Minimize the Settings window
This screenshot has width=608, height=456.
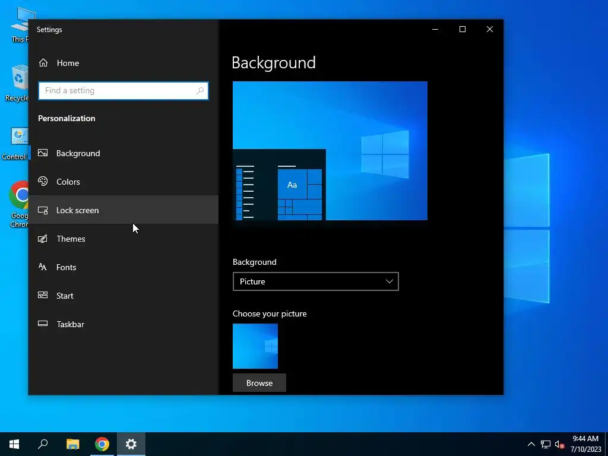coord(435,29)
